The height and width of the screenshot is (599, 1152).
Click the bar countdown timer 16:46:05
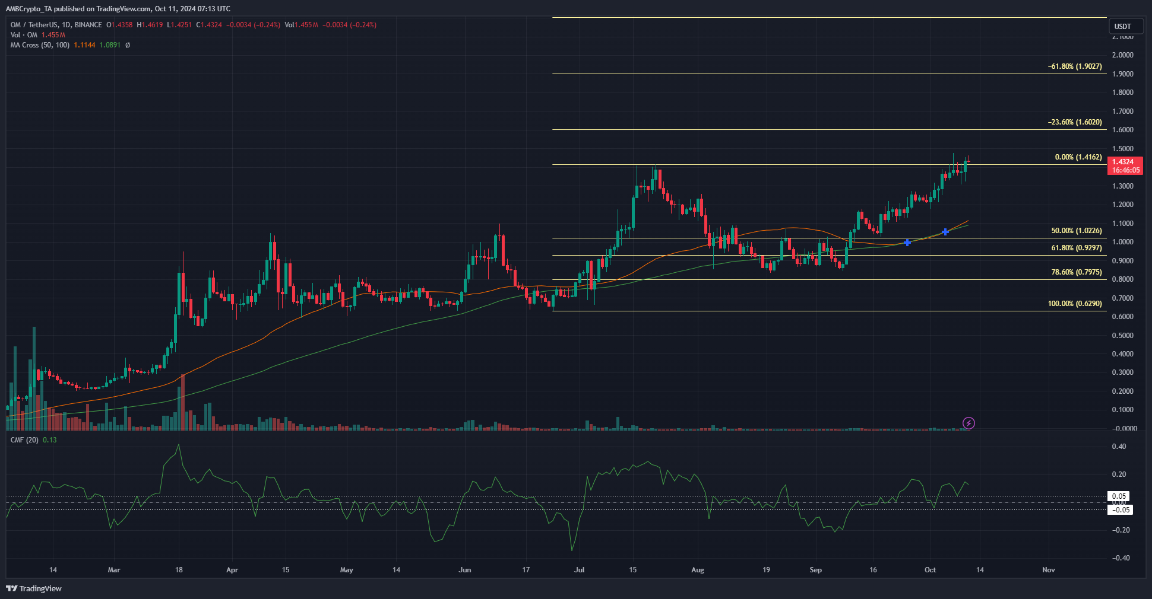point(1125,170)
